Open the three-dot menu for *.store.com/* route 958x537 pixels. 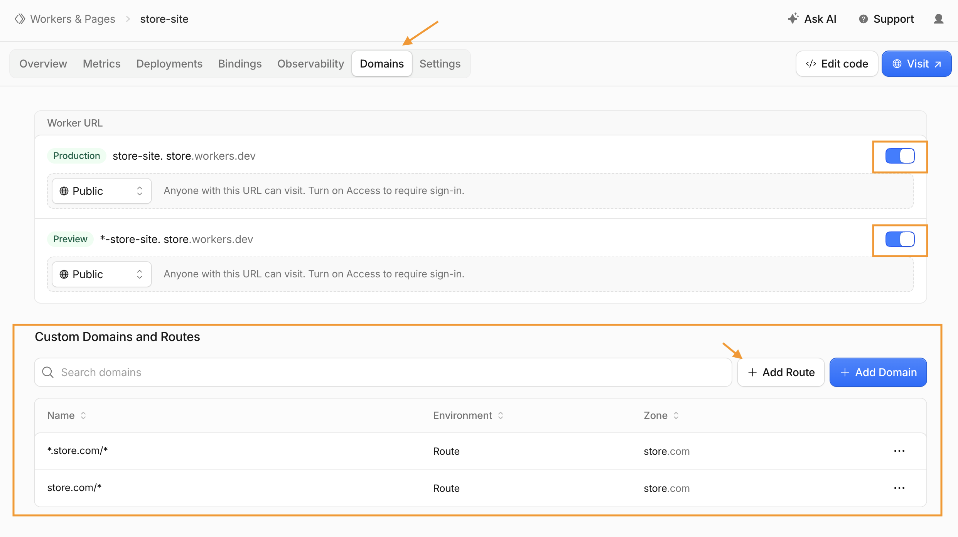coord(899,451)
